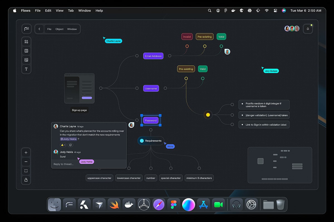Select the Image tool in the sidebar

coord(26,60)
